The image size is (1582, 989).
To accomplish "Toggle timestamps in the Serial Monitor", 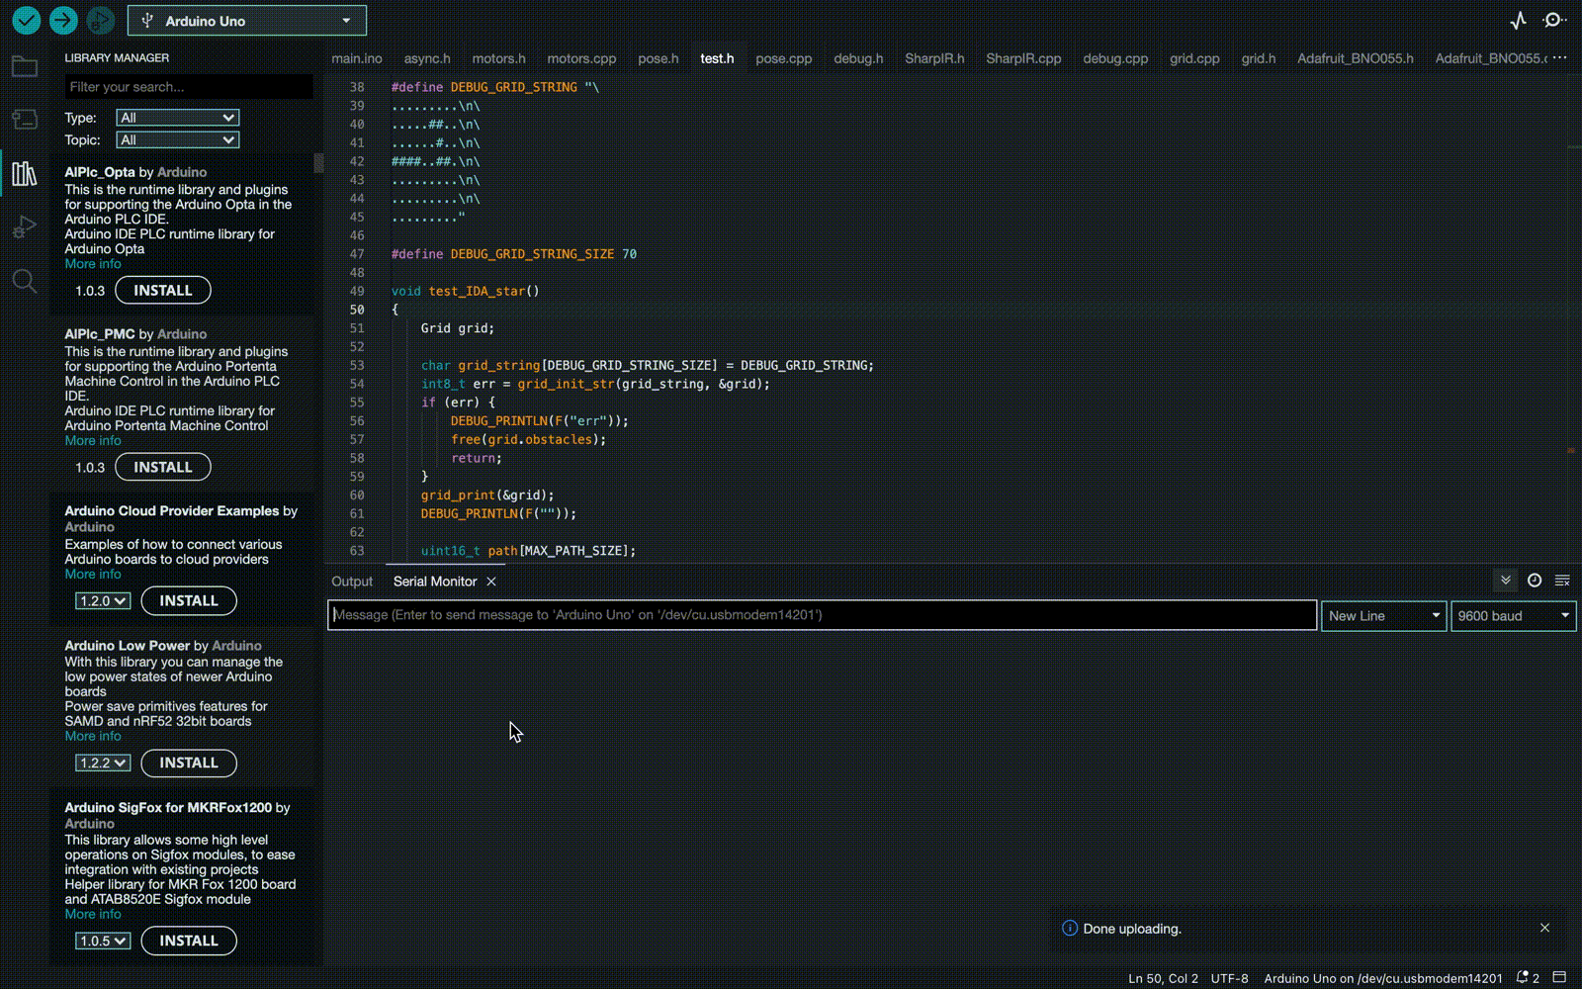I will coord(1534,581).
